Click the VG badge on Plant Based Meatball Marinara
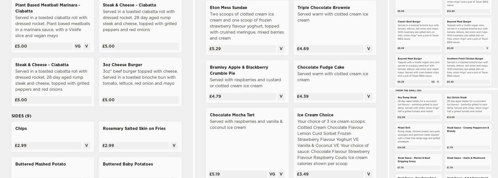498x178 pixels. coord(78,46)
